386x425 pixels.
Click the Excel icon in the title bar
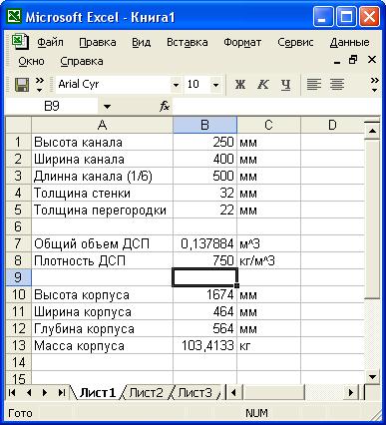point(14,16)
